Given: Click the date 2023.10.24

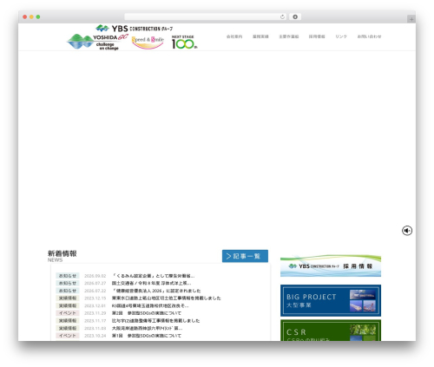Looking at the screenshot, I should point(95,336).
